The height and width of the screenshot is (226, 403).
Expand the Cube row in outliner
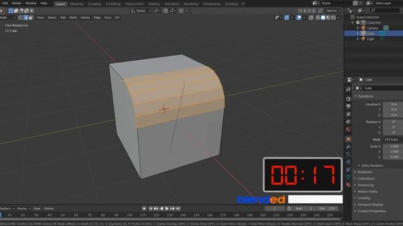click(x=358, y=33)
